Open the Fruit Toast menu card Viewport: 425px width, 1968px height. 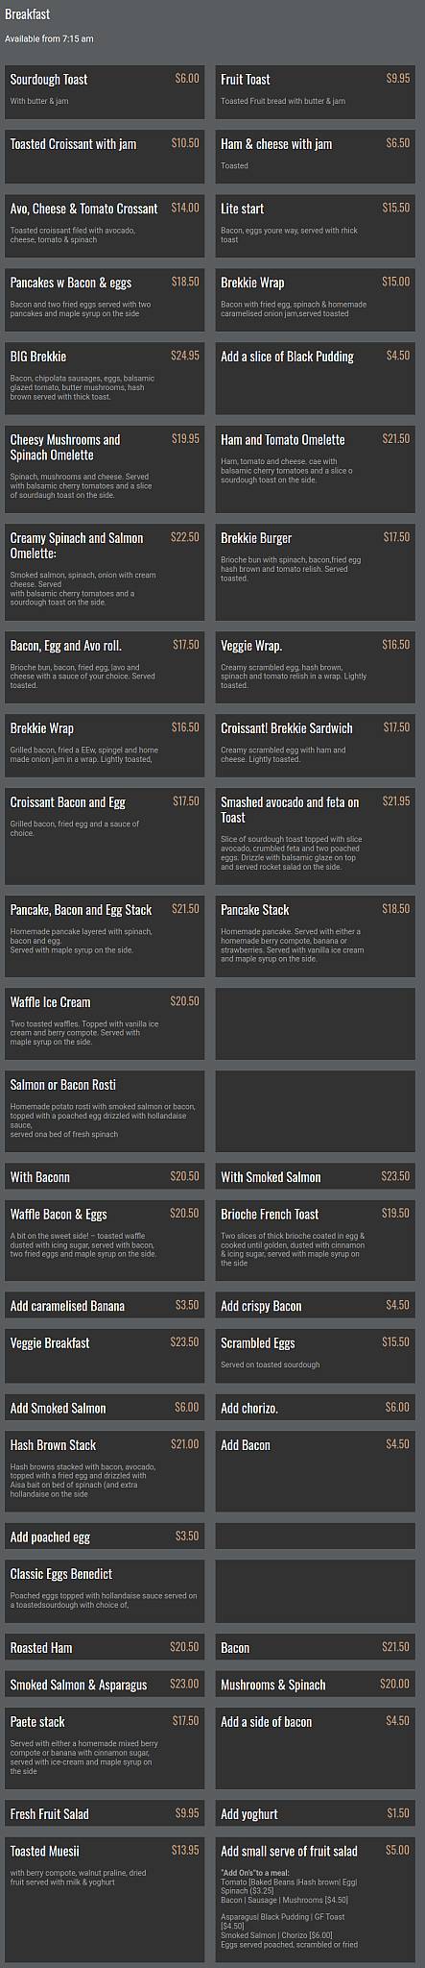[x=316, y=92]
